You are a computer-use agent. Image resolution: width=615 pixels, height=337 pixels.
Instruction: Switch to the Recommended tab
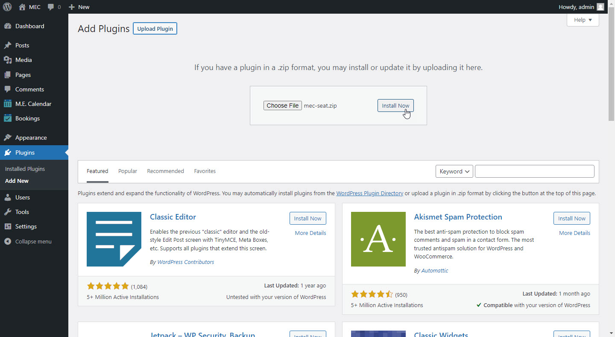(165, 171)
